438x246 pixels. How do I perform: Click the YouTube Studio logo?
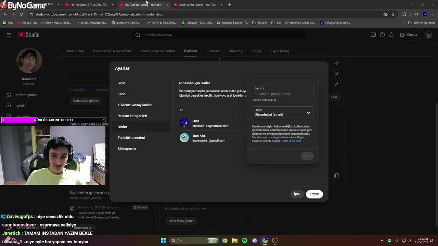coord(29,35)
